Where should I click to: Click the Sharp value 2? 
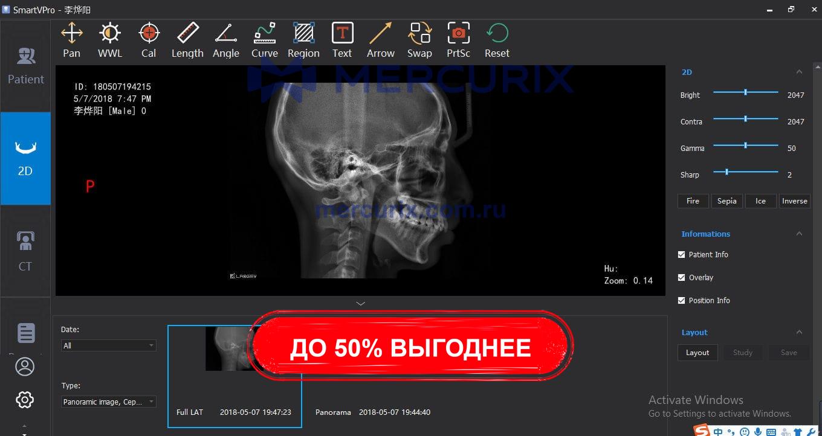point(789,175)
